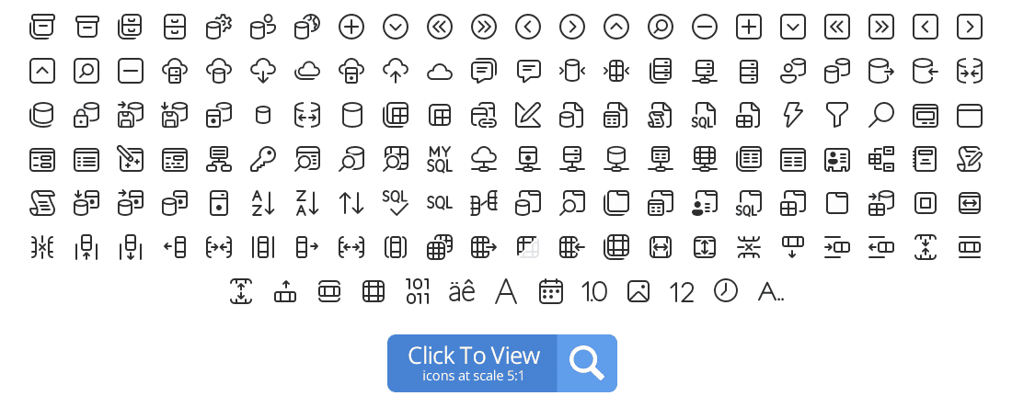Choose the sort A to Z icon
The height and width of the screenshot is (407, 1012).
pos(263,202)
